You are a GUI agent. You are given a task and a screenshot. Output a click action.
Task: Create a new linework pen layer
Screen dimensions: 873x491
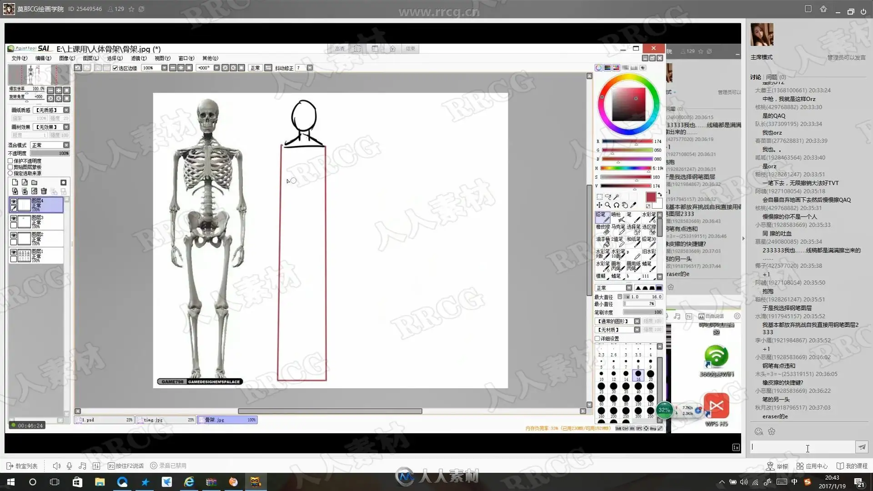25,182
